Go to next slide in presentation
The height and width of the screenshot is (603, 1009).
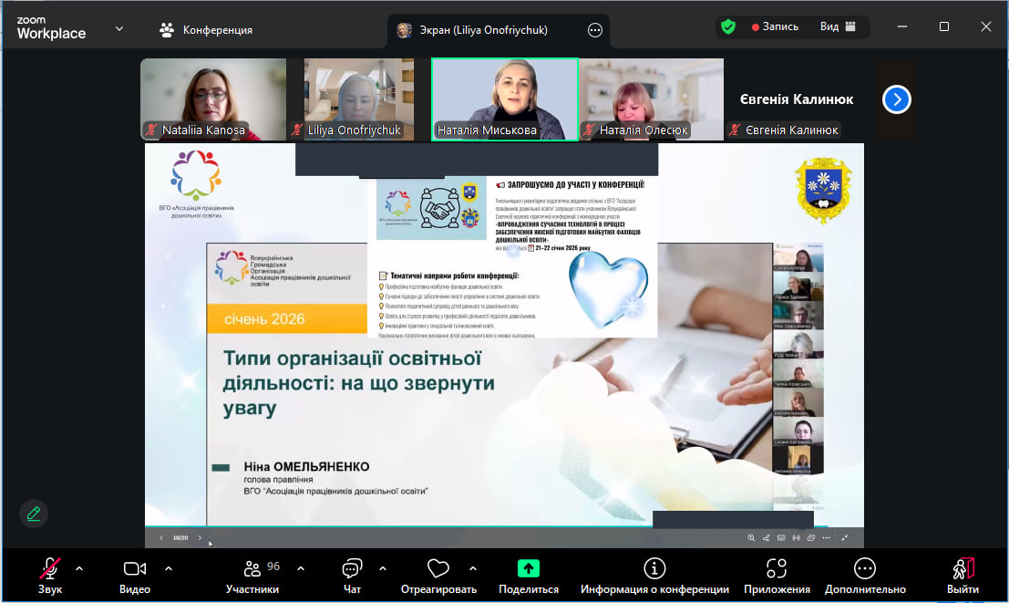tap(201, 537)
